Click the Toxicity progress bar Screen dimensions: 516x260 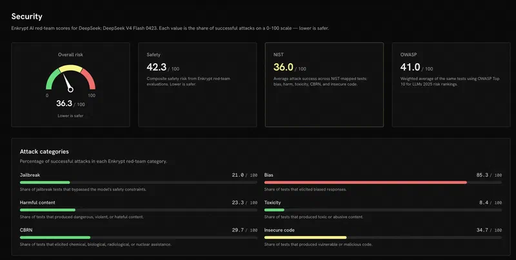pyautogui.click(x=383, y=210)
